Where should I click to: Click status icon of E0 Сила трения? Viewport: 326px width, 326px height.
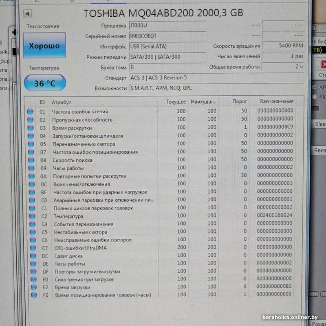coord(34,279)
